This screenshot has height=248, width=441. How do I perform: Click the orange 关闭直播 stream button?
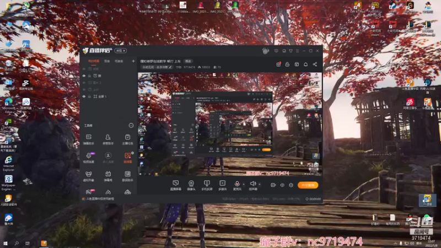click(x=308, y=185)
